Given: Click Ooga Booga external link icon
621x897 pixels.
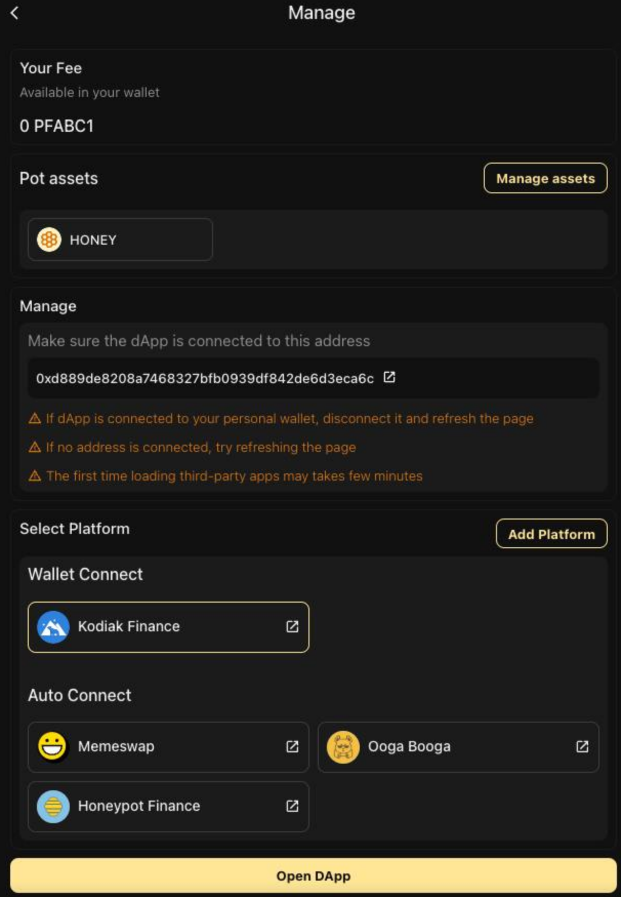Looking at the screenshot, I should click(x=582, y=747).
